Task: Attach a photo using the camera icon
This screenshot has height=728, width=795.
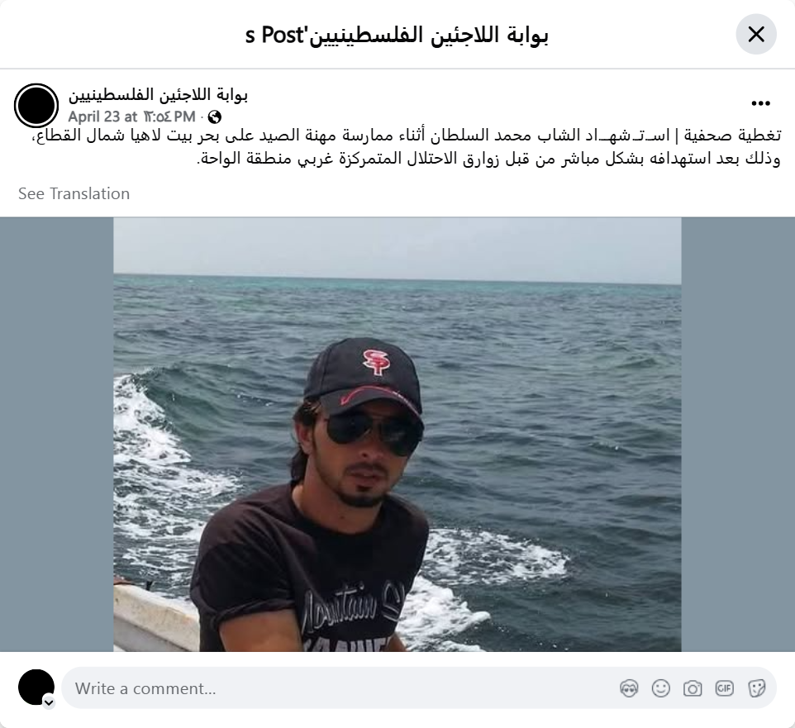Action: [693, 688]
